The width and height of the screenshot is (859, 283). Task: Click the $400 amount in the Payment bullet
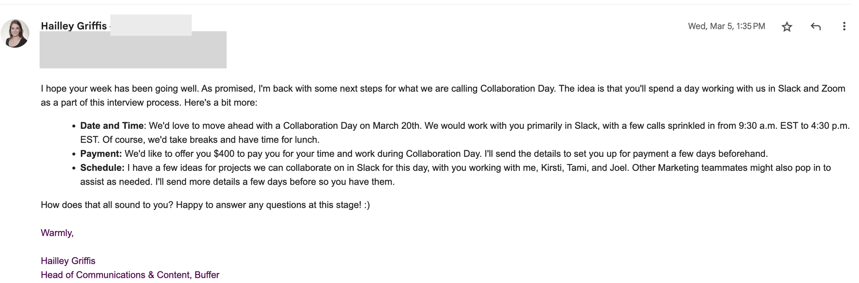(x=225, y=154)
